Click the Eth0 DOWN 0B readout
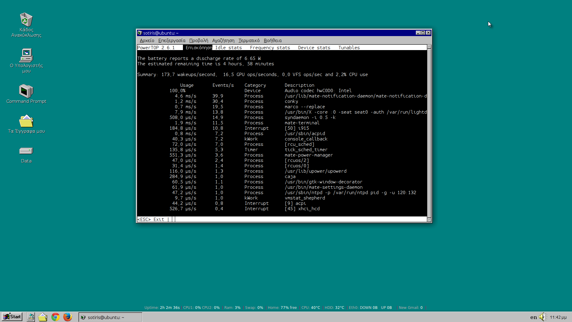This screenshot has height=322, width=572. 363,308
